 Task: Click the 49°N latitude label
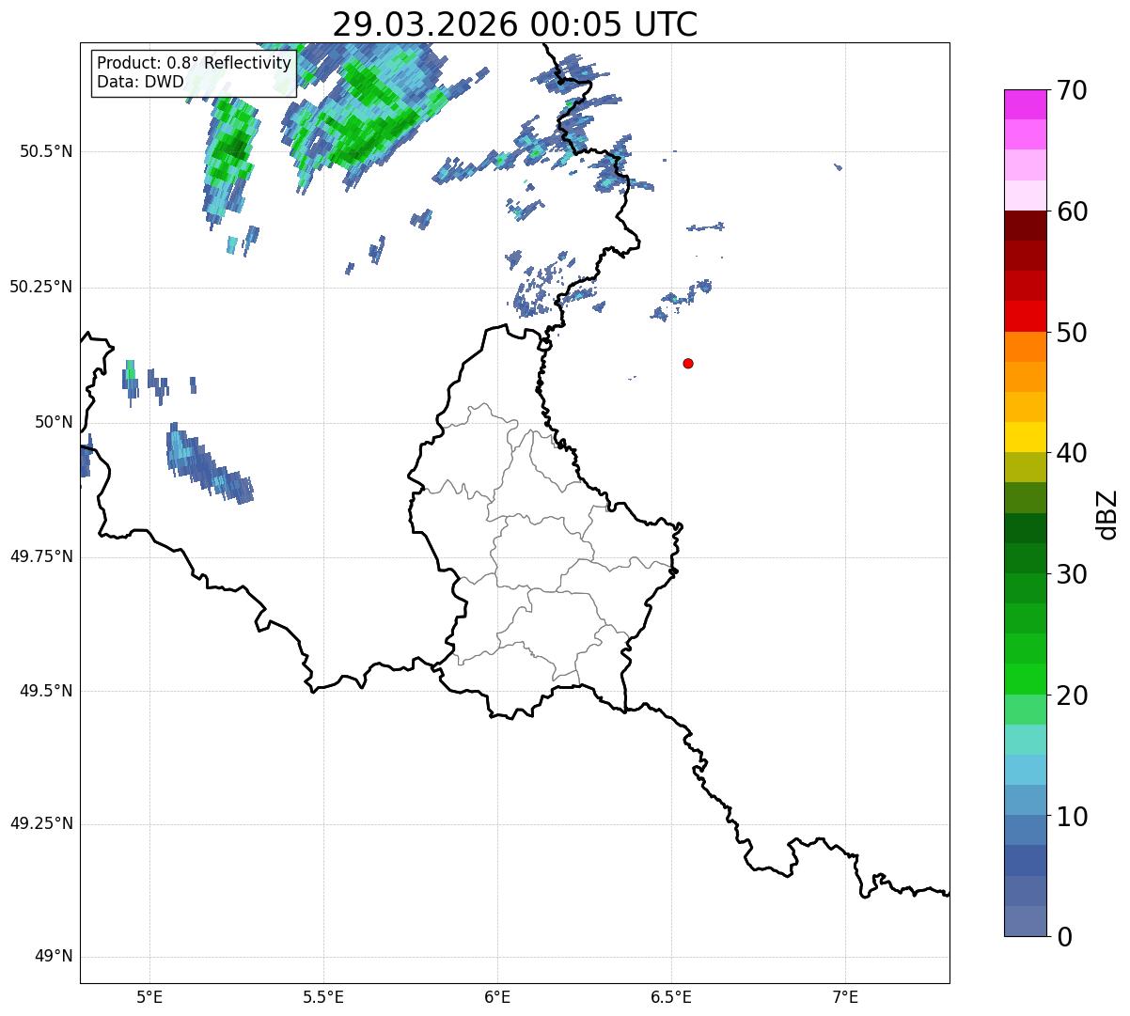[54, 957]
